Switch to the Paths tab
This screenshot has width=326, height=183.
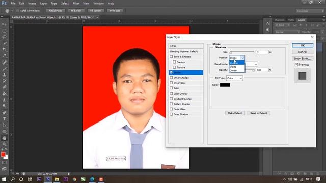[291, 20]
